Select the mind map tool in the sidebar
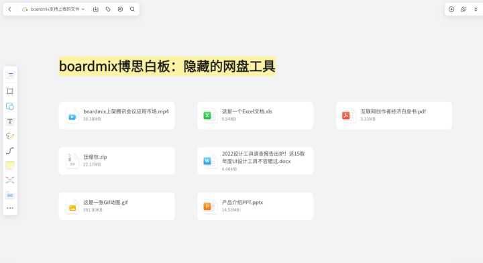Screen dimensions: 483x263 [10, 180]
